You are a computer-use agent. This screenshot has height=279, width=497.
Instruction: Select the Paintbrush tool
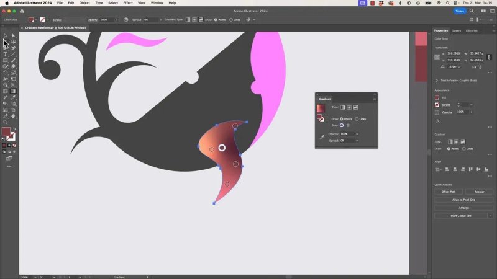click(13, 60)
